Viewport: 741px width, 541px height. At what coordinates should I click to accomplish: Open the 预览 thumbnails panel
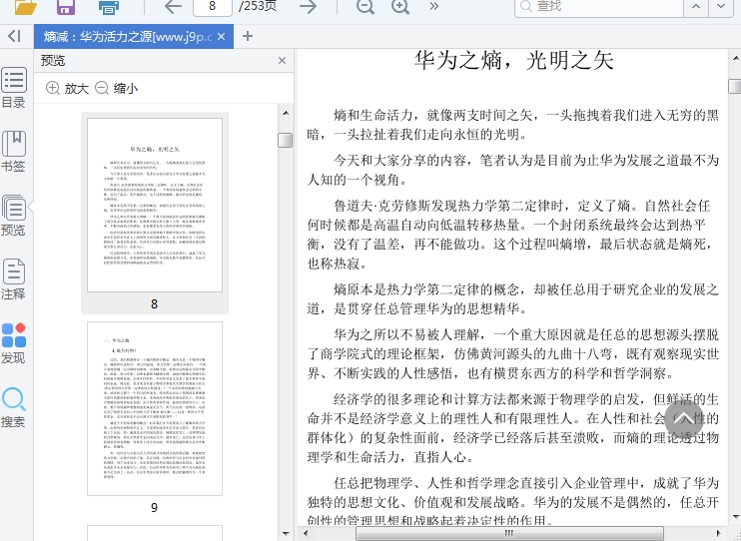pos(14,216)
